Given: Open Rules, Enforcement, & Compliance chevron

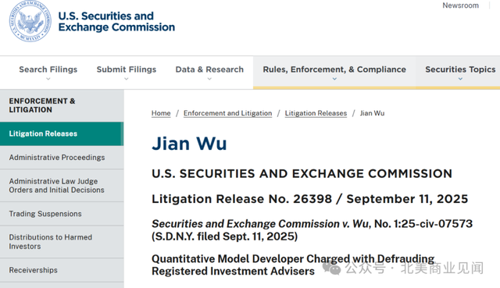Looking at the screenshot, I should pos(334,79).
